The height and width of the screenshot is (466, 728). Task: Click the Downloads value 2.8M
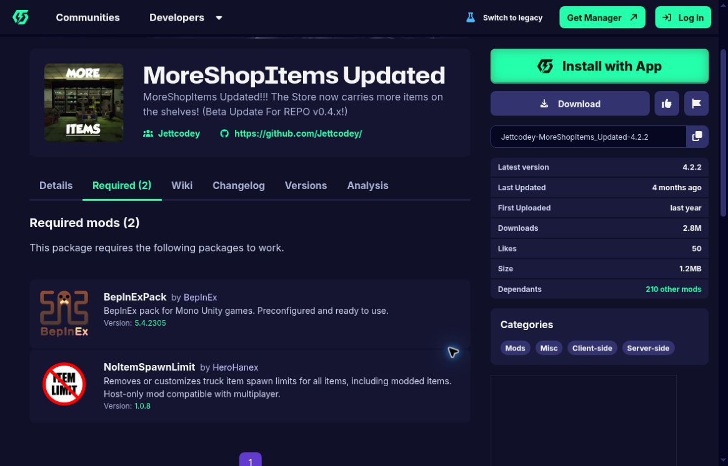pos(692,228)
